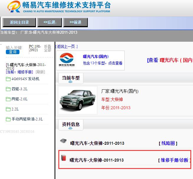Image resolution: width=193 pixels, height=179 pixels.
Task: Expand the 4G69S4N 发动机 tree item
Action: (25, 79)
